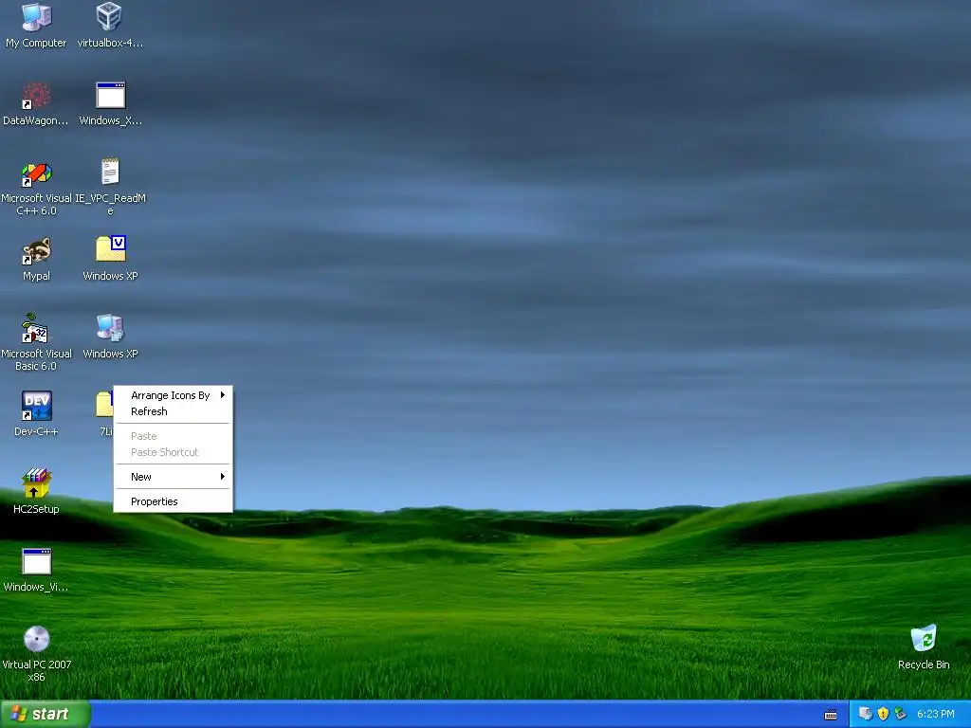Screen dimensions: 971x728
Task: Select the Microsoft Visual C++ 6.0 shortcut
Action: (37, 174)
